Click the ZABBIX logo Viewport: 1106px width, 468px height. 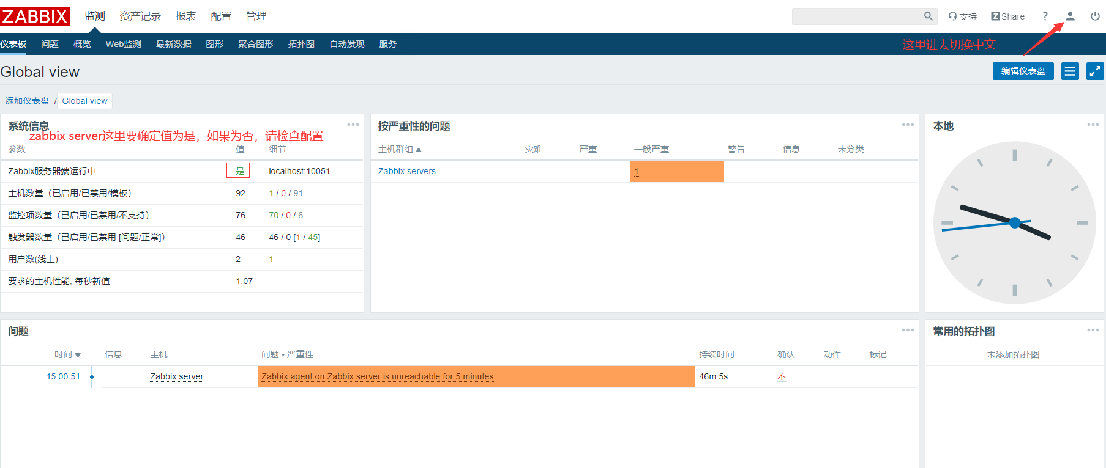[35, 16]
